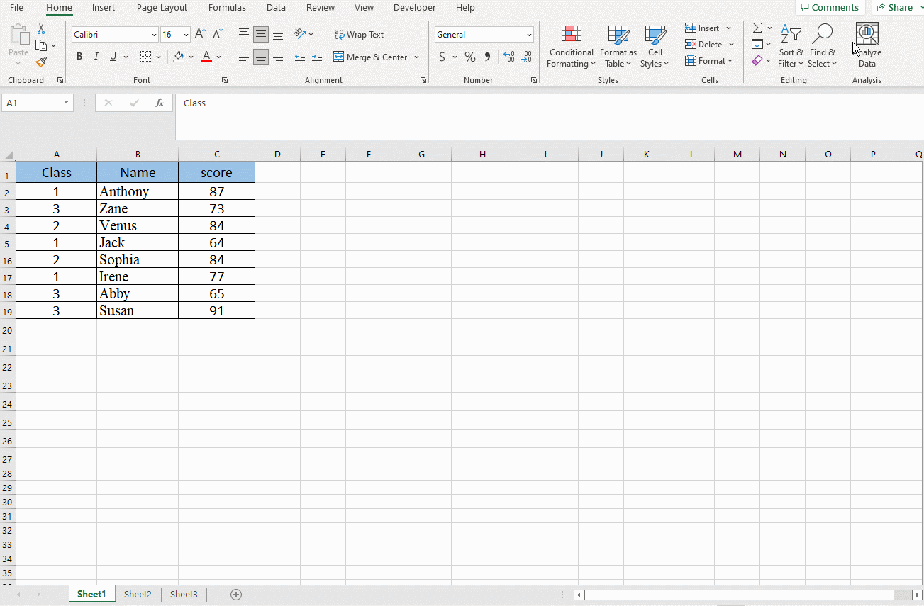Open the Developer tab

(414, 8)
